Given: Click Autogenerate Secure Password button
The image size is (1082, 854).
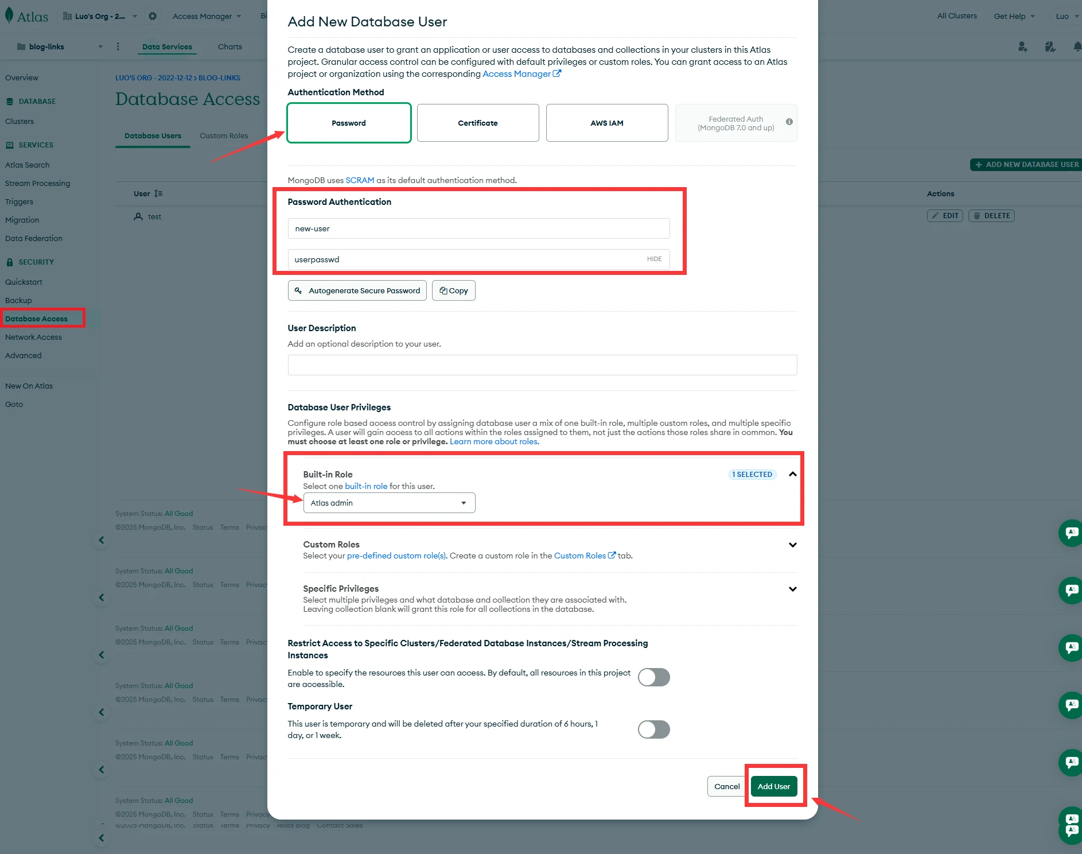Looking at the screenshot, I should (x=357, y=290).
